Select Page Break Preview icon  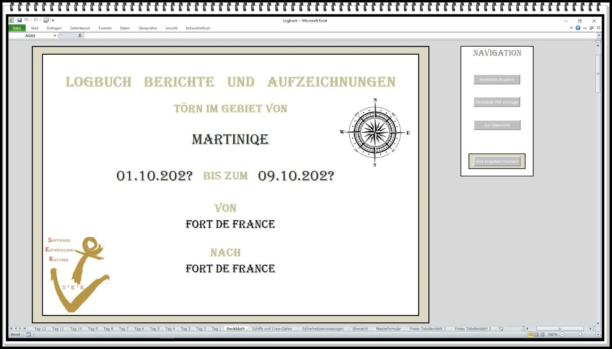pyautogui.click(x=542, y=334)
